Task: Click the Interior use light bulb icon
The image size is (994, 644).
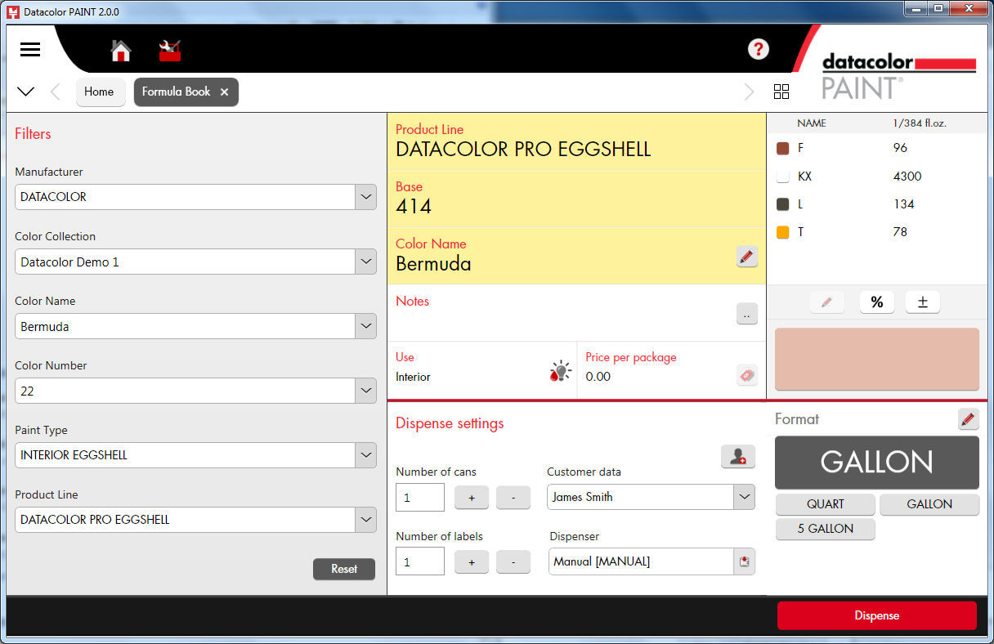Action: pyautogui.click(x=560, y=370)
